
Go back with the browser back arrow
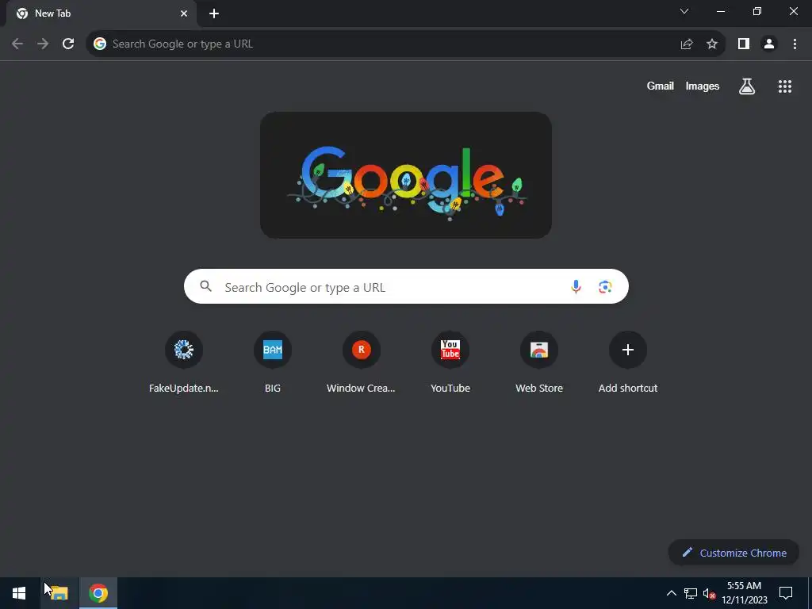(17, 44)
